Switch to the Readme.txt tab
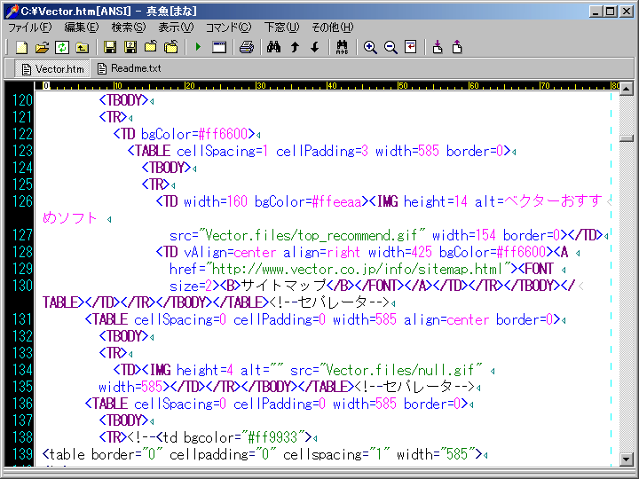 click(x=130, y=68)
